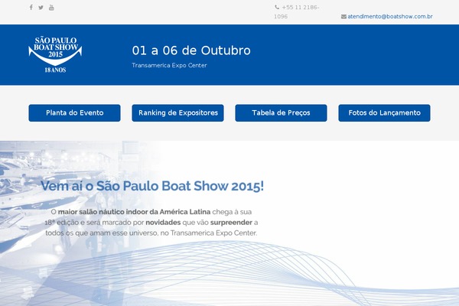
Task: Open the Facebook social icon
Action: (31, 8)
